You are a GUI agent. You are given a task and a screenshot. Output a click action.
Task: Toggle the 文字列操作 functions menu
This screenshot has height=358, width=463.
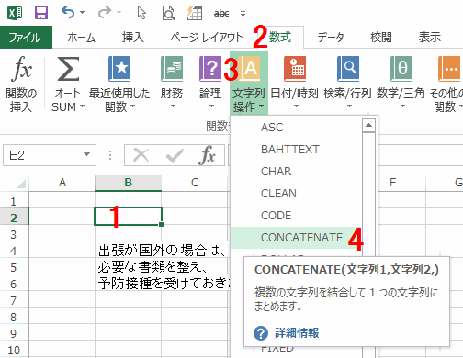[249, 84]
